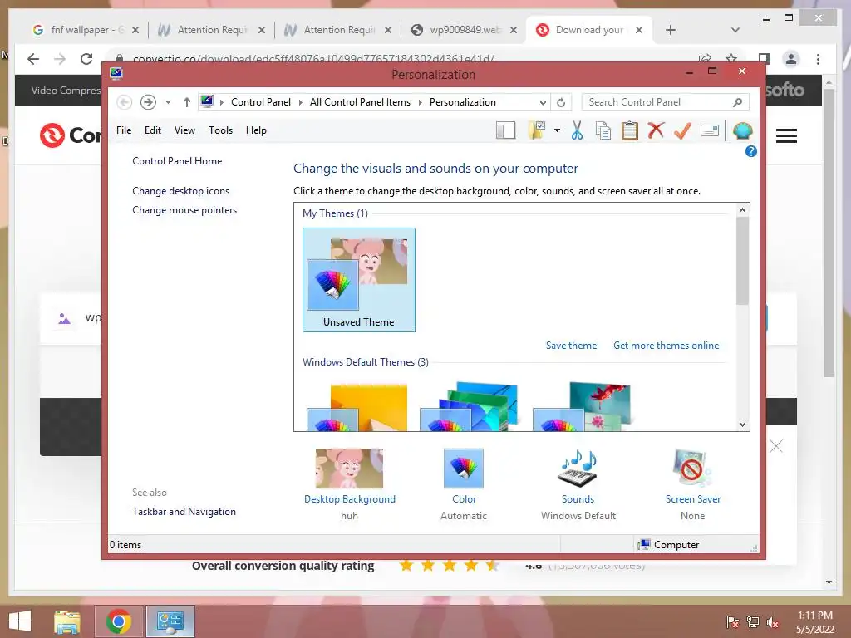
Task: Expand arrow after All Control Panel Items
Action: pyautogui.click(x=420, y=102)
